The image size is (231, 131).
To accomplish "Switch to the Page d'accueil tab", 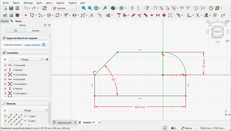I will [64, 122].
